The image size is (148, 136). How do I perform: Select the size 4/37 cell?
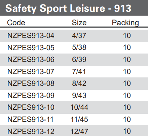79,36
